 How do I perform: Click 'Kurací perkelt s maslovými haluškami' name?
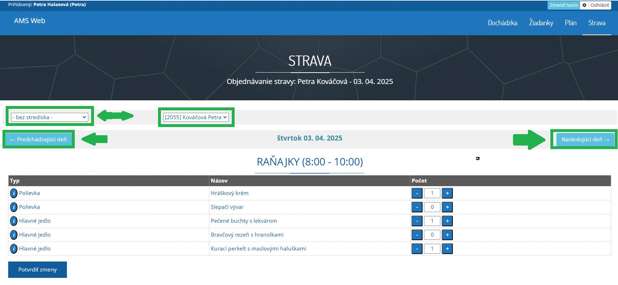coord(258,249)
